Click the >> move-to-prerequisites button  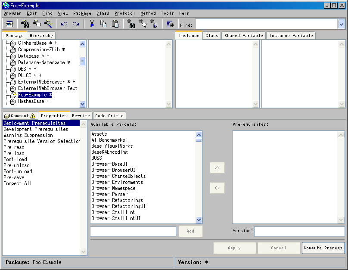point(217,168)
